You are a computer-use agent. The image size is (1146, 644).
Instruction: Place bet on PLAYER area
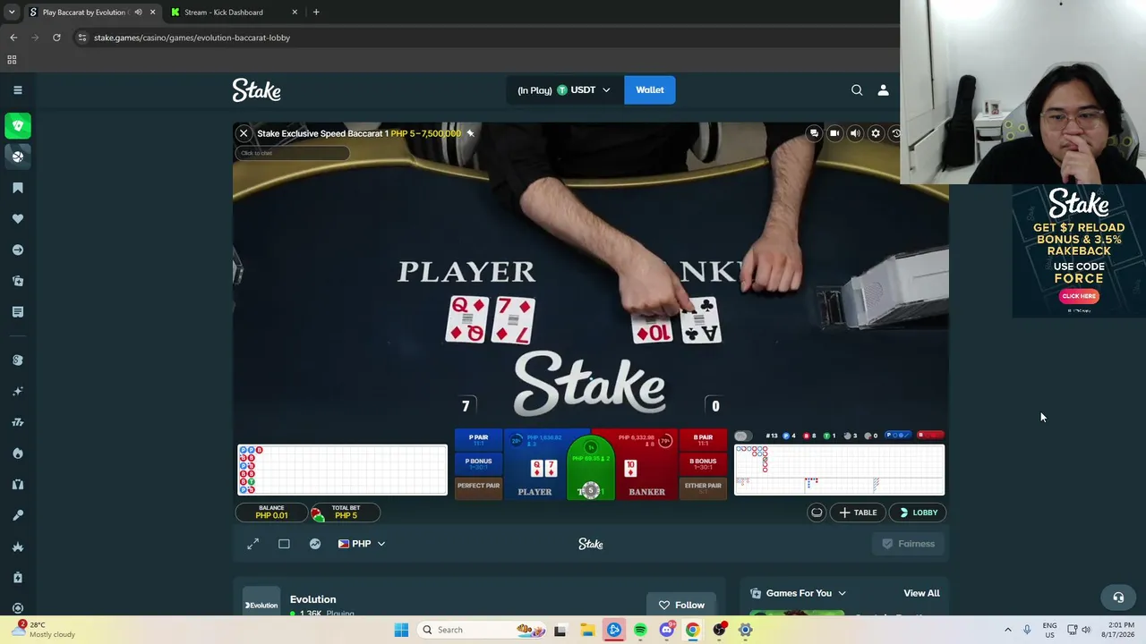pos(535,465)
